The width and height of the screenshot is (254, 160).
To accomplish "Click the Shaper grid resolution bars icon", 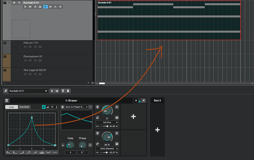I will [x=47, y=107].
